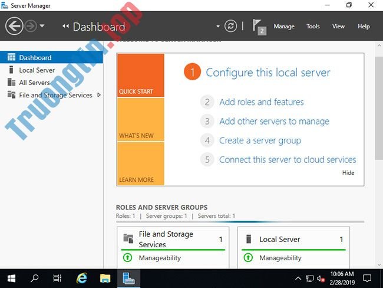
Task: Click the Dashboard sidebar icon
Action: pyautogui.click(x=11, y=57)
